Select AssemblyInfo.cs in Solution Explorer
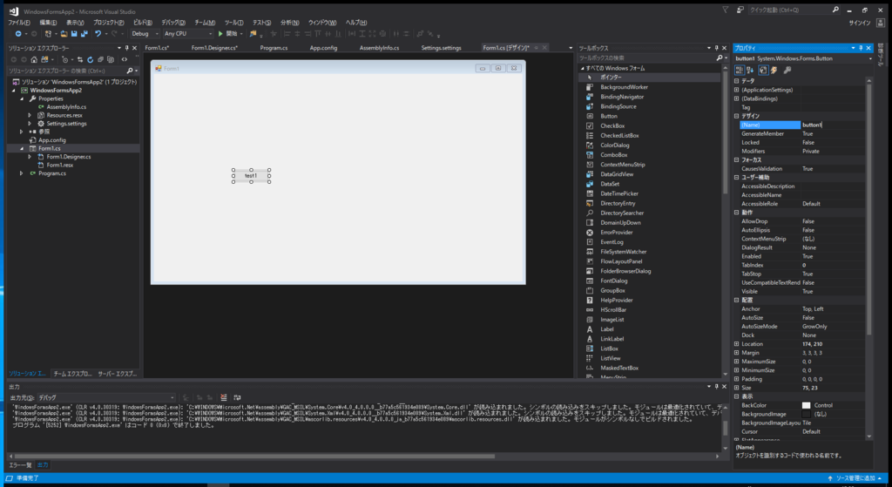The image size is (892, 487). point(66,107)
